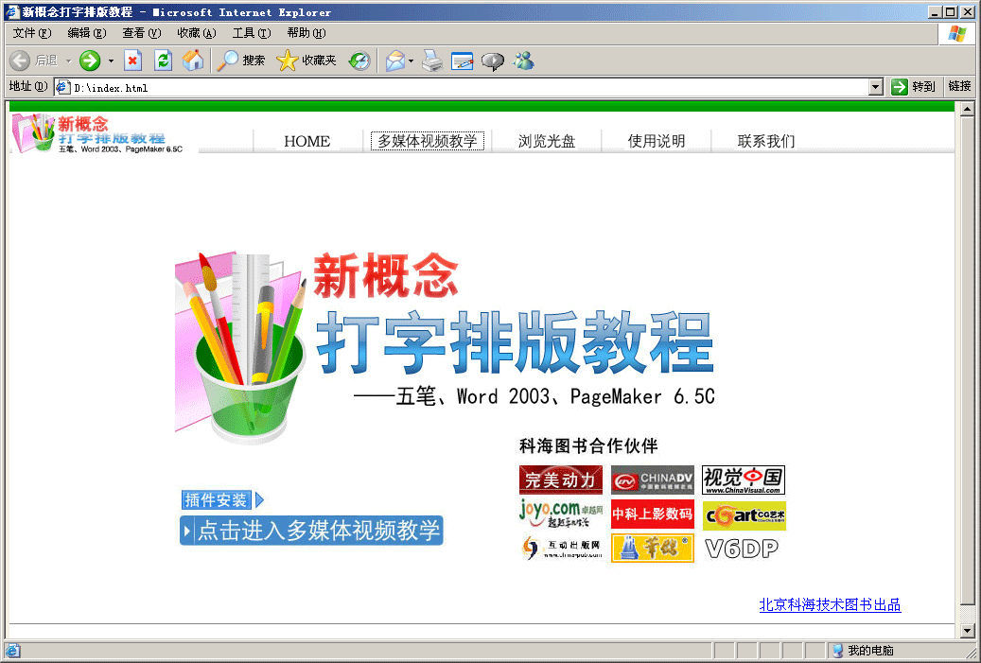981x663 pixels.
Task: Go to the browser home page icon
Action: coord(193,61)
